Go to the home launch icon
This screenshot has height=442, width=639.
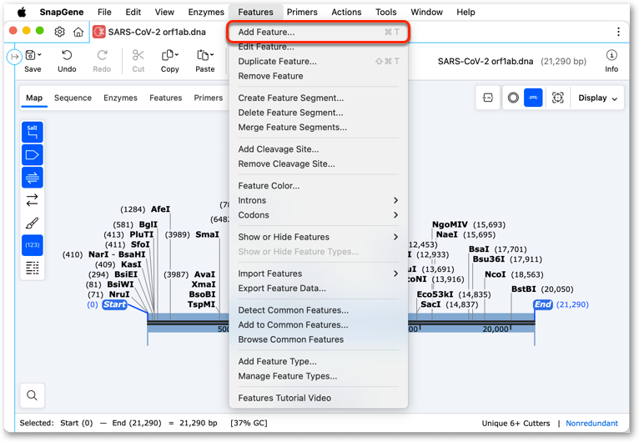tap(78, 32)
